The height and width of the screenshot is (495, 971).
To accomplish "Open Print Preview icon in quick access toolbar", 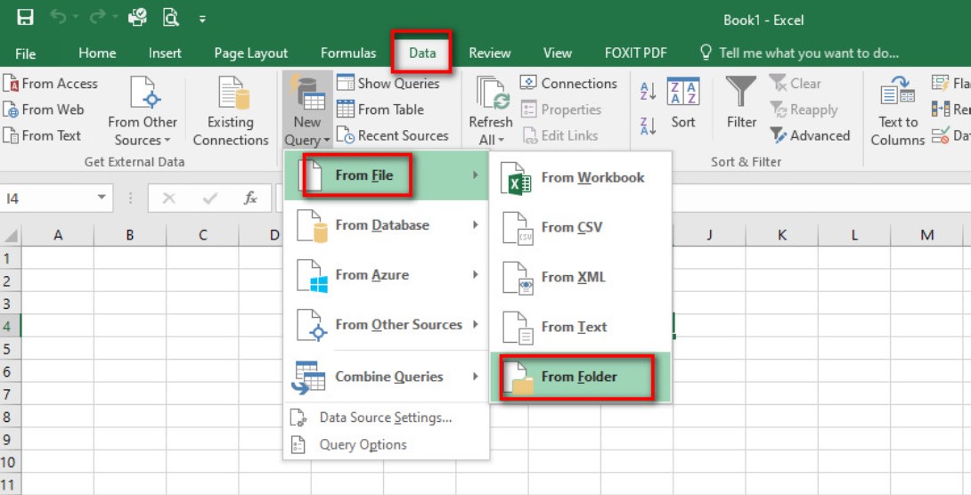I will [x=170, y=18].
